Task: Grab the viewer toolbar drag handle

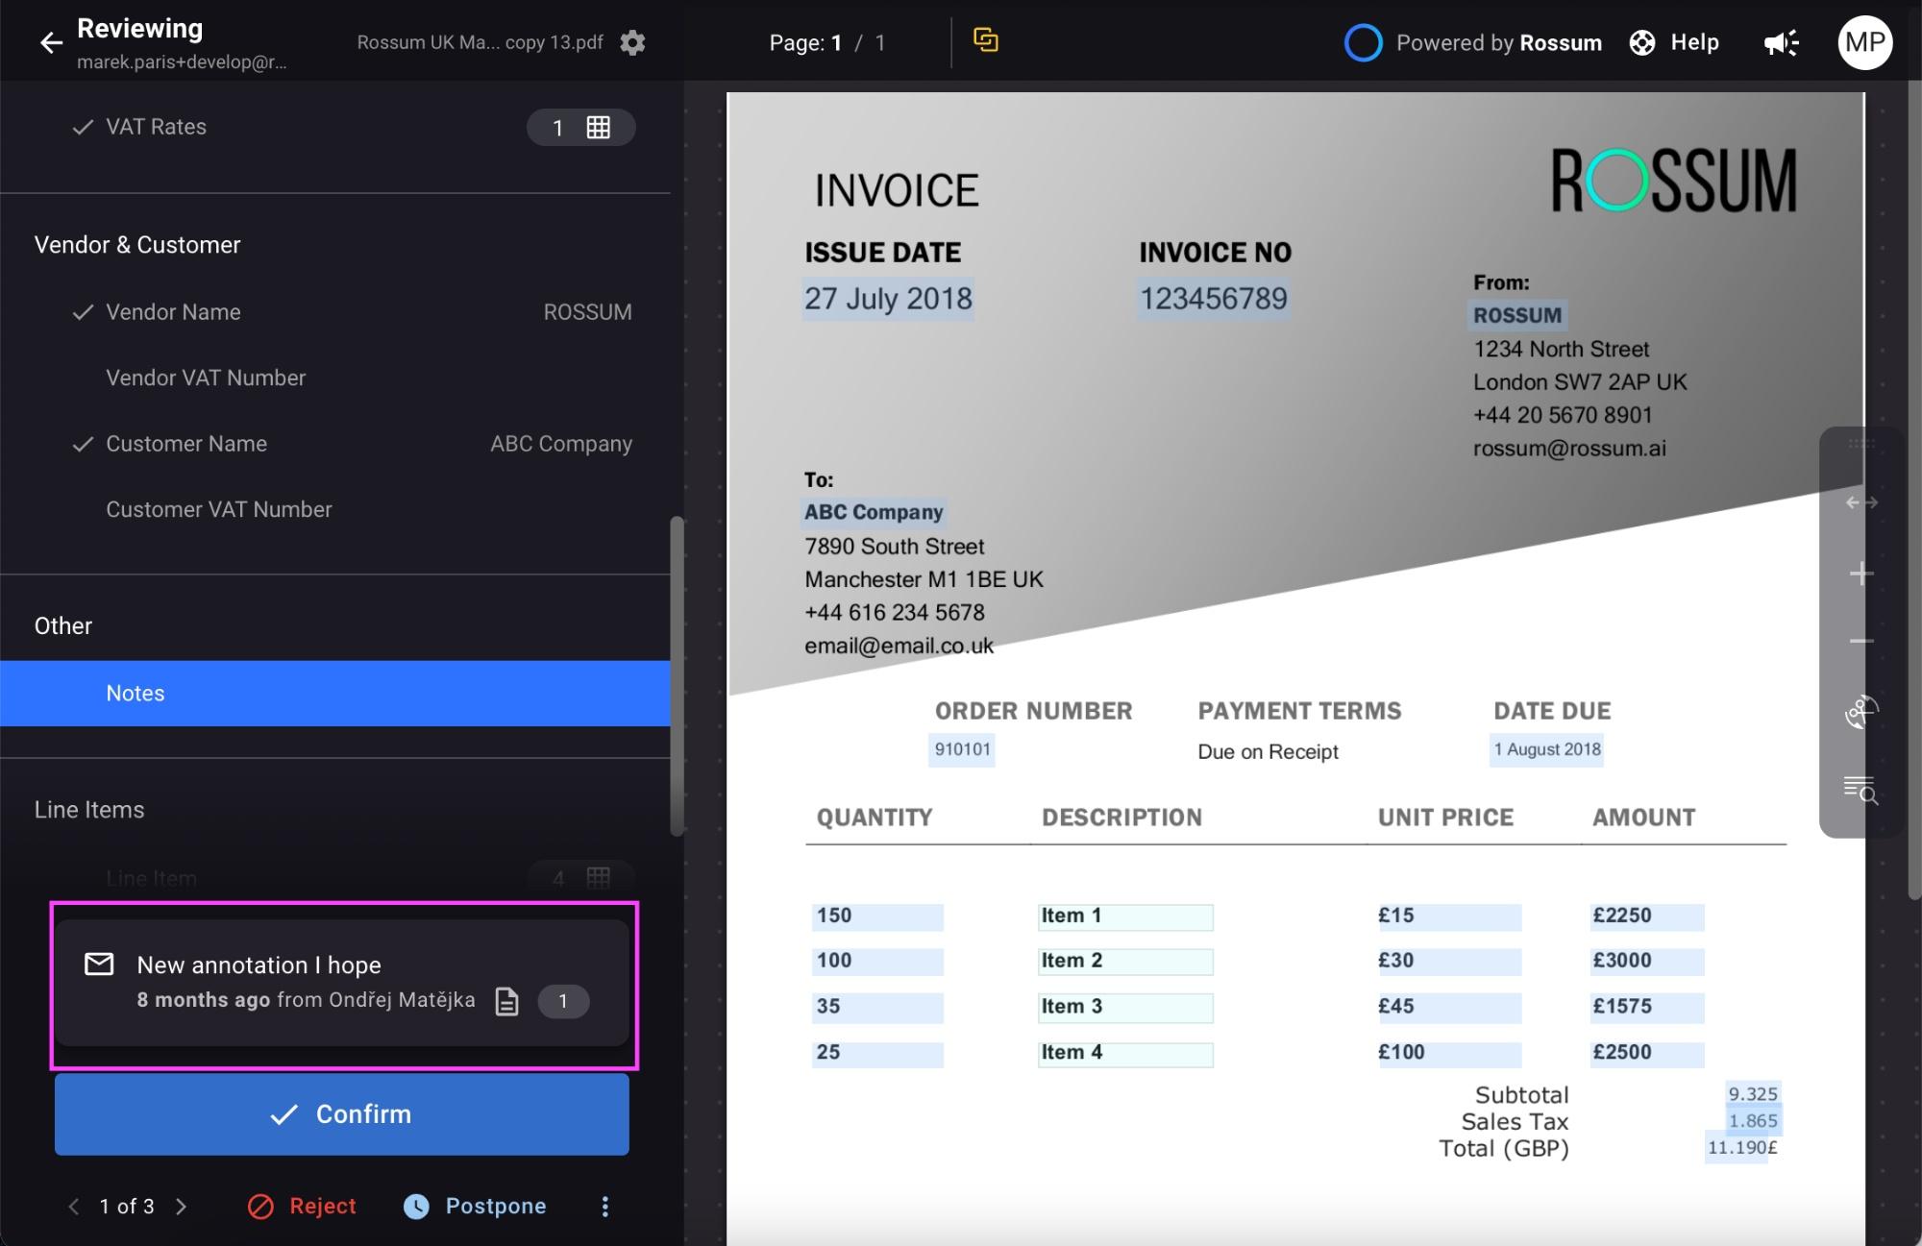Action: click(1861, 443)
